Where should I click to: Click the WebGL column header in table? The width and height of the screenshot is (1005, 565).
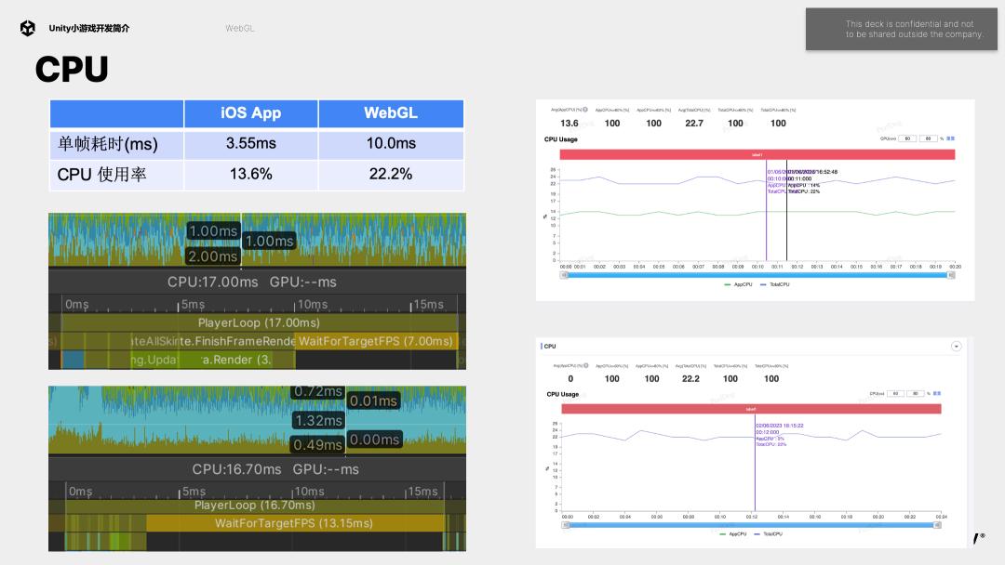pos(391,113)
